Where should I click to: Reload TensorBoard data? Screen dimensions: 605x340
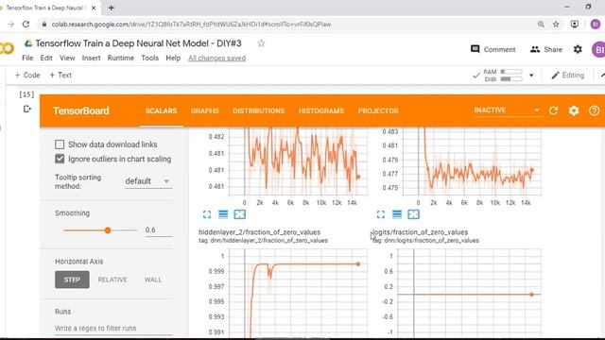pyautogui.click(x=553, y=110)
